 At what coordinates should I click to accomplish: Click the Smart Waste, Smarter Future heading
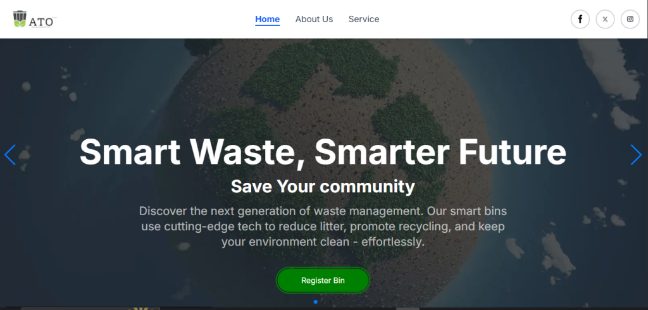click(x=323, y=152)
